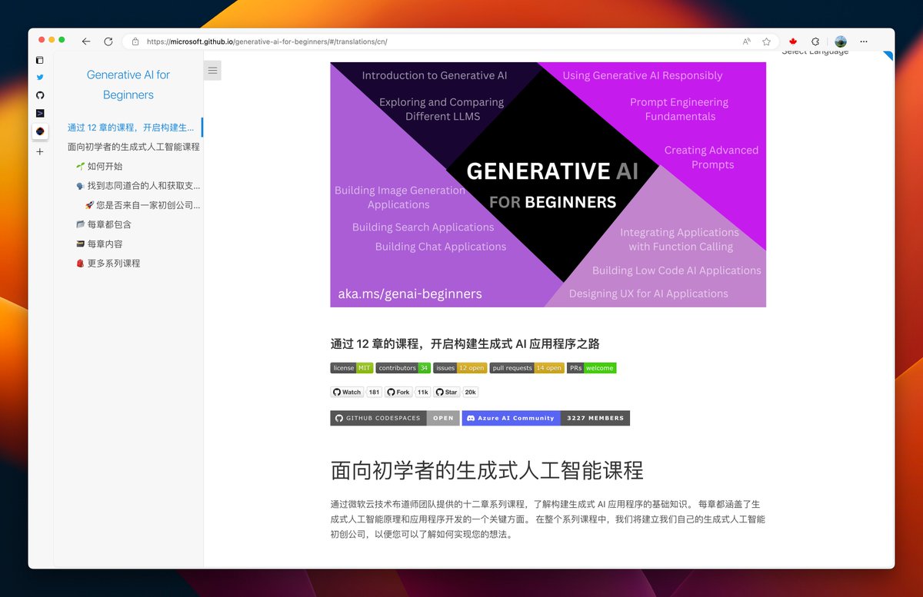The image size is (923, 597).
Task: Open sidebar item 通过 12 章的课程
Action: click(131, 128)
